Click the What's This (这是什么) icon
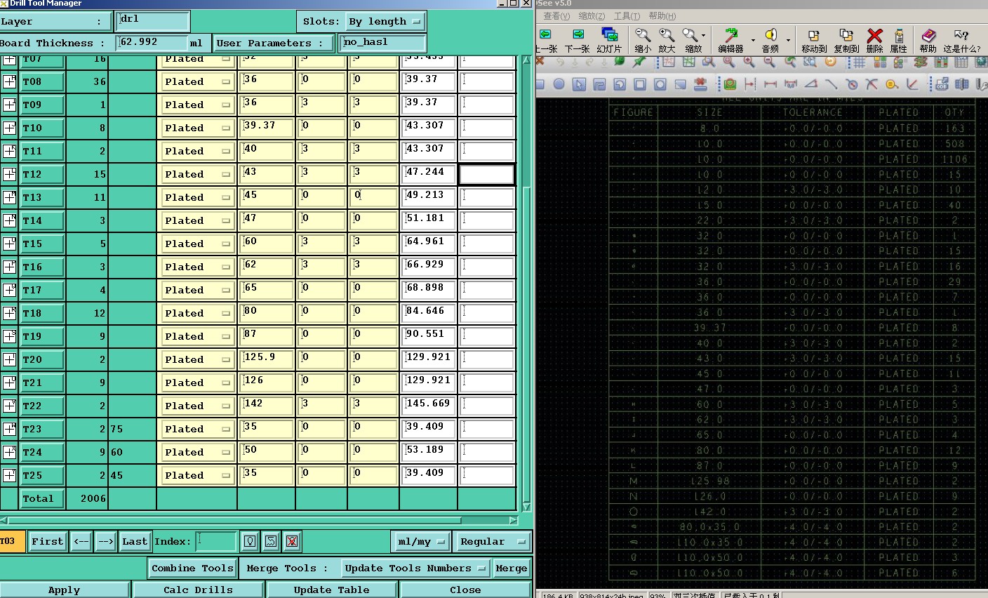The image size is (988, 598). click(x=961, y=35)
